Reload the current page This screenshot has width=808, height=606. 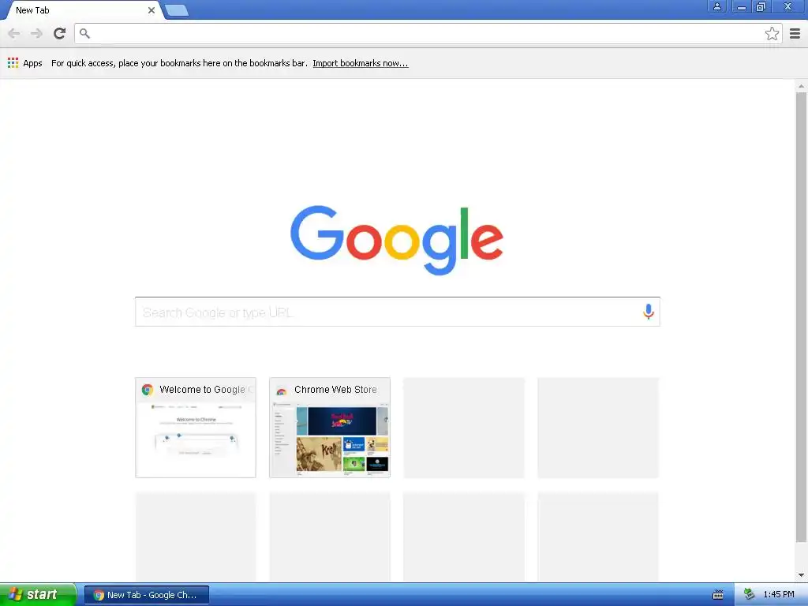60,33
